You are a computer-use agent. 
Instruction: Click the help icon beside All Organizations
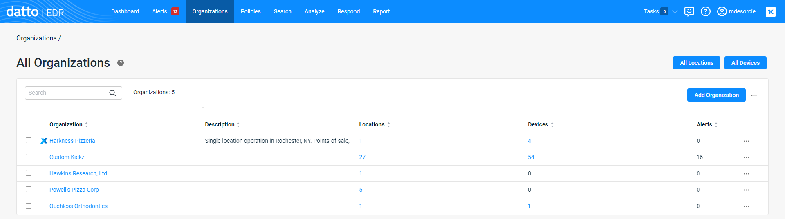pyautogui.click(x=121, y=63)
